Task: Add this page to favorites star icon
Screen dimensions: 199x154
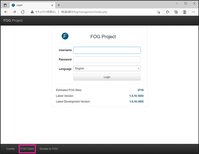Action: point(158,12)
